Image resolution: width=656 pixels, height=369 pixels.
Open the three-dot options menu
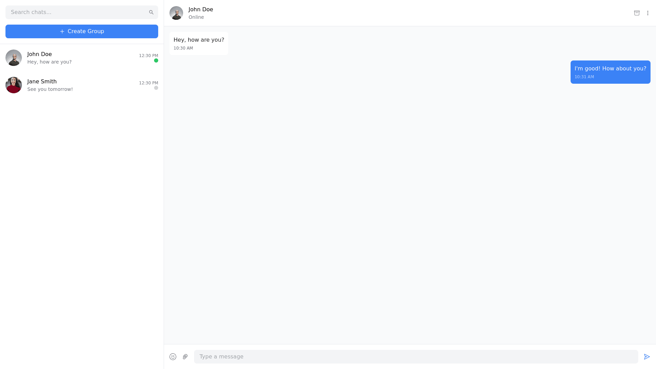coord(648,13)
